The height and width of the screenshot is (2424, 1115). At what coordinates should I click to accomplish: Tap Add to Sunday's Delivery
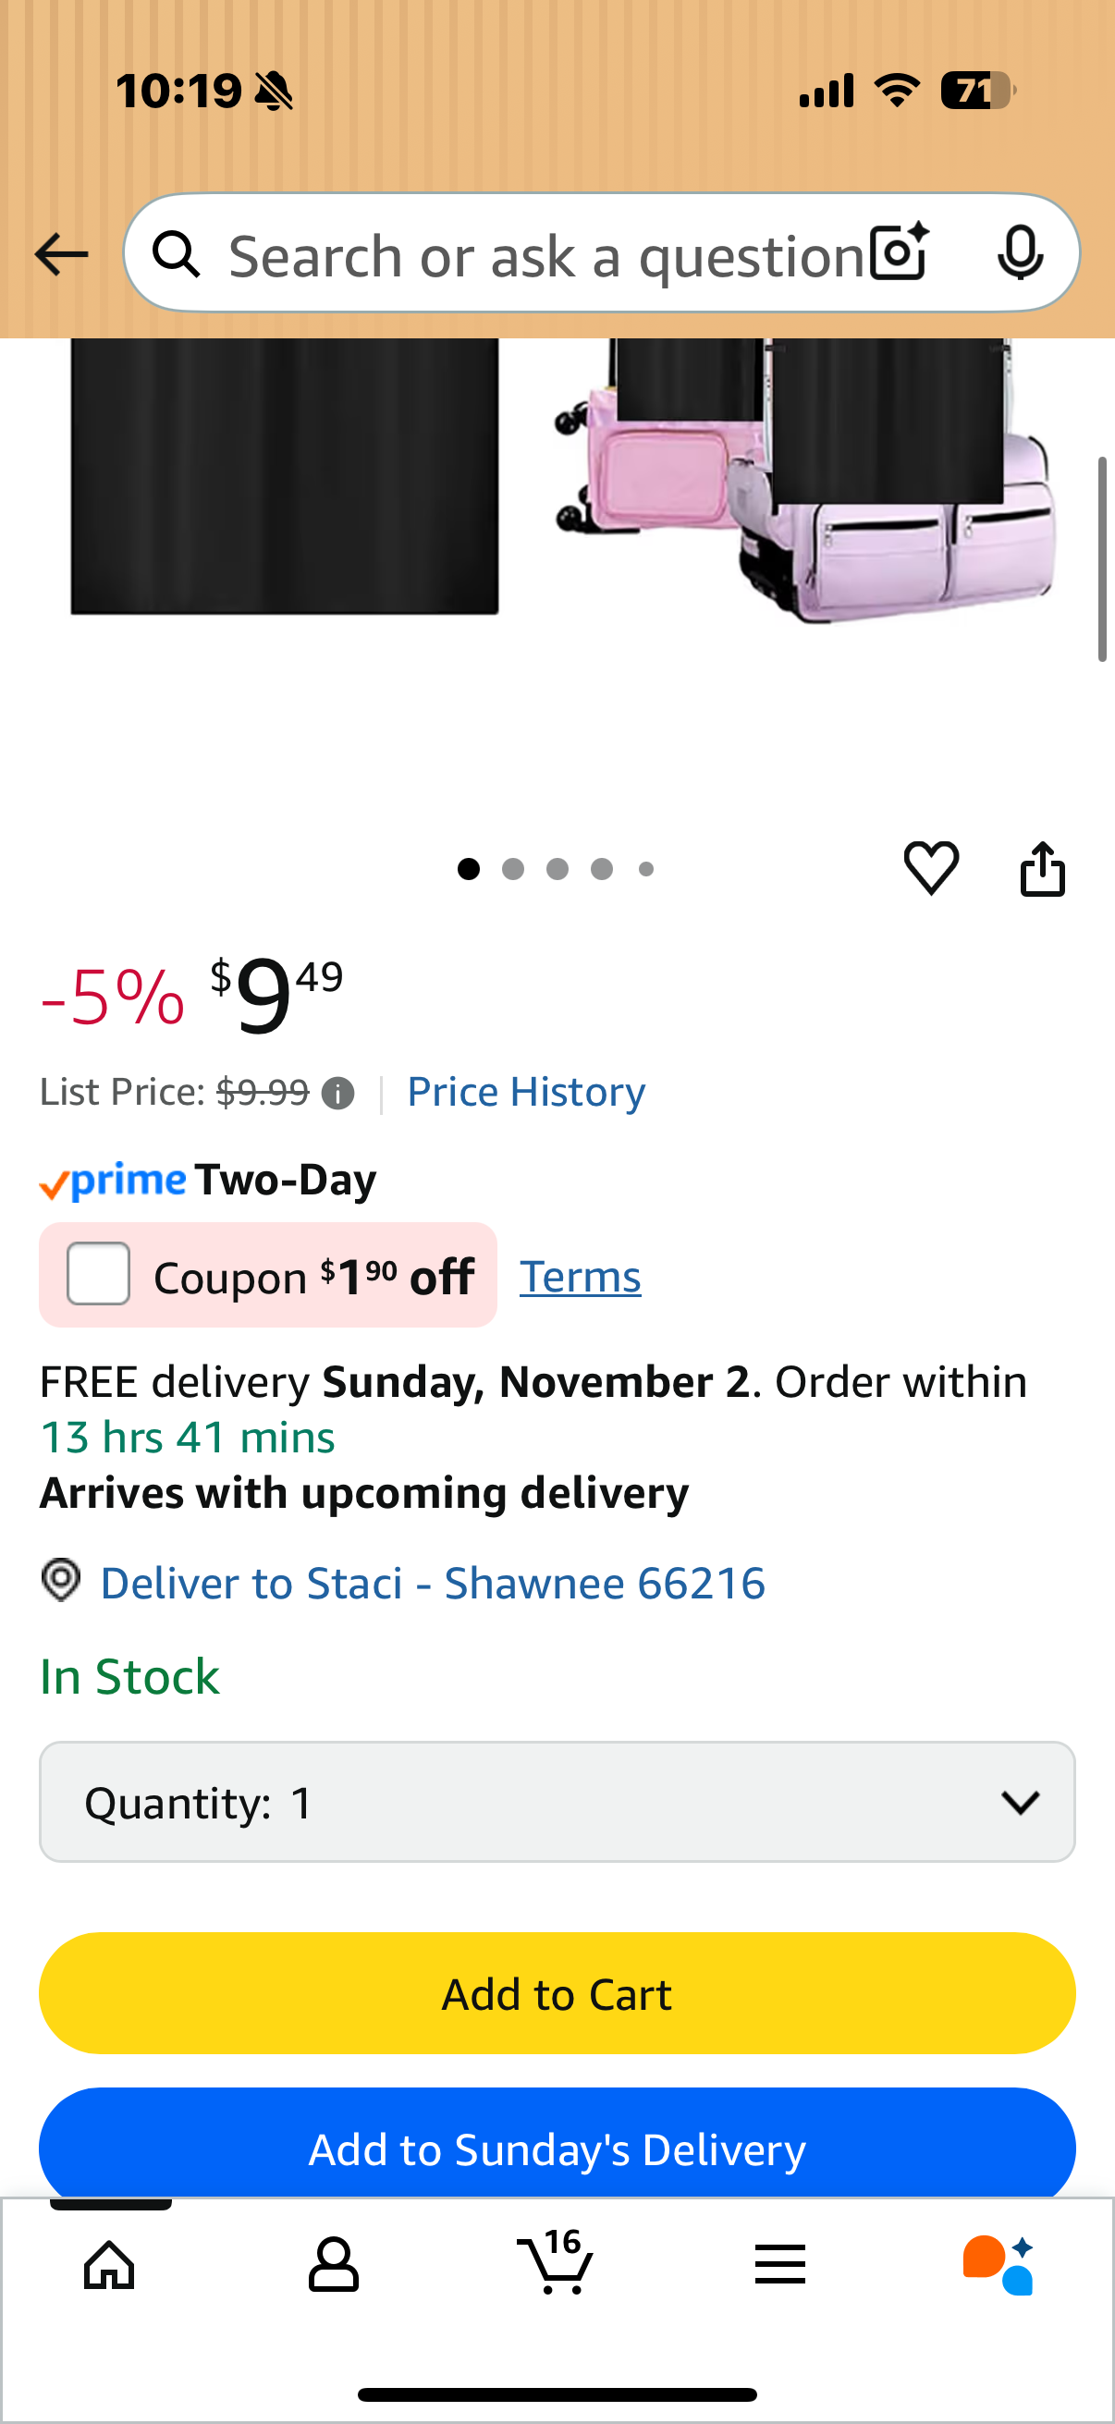pos(557,2149)
